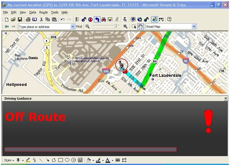This screenshot has height=165, width=230.
Task: Cut selection with scissors icon
Action: pos(41,19)
